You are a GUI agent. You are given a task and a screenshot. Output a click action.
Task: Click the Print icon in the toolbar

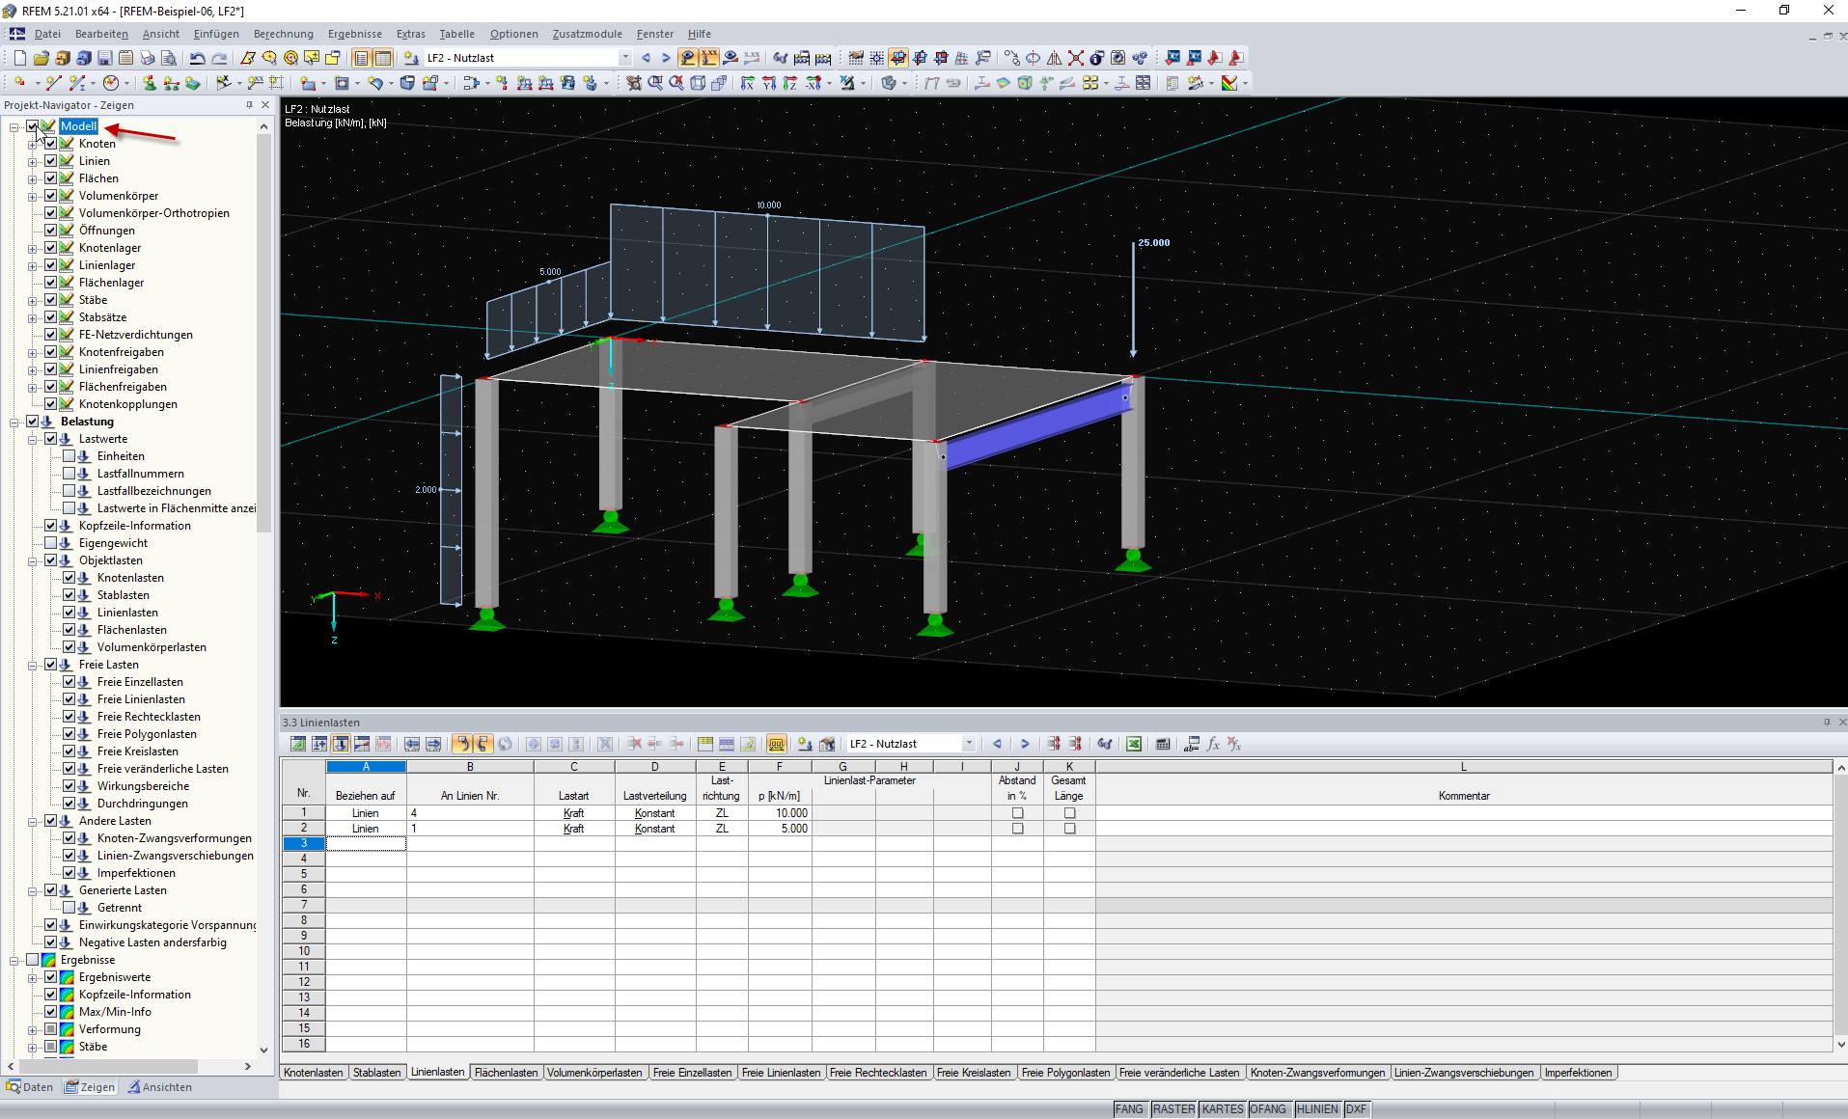(x=147, y=58)
